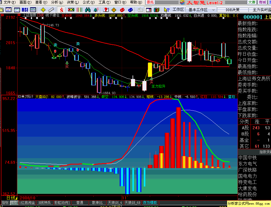Open the 文件(F) menu

click(x=9, y=2)
